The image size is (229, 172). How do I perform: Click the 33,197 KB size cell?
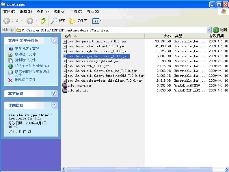coord(163,41)
